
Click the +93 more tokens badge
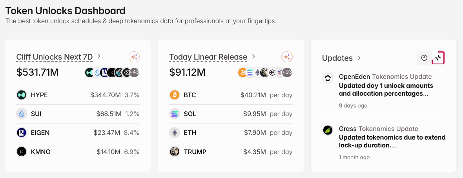coord(287,72)
